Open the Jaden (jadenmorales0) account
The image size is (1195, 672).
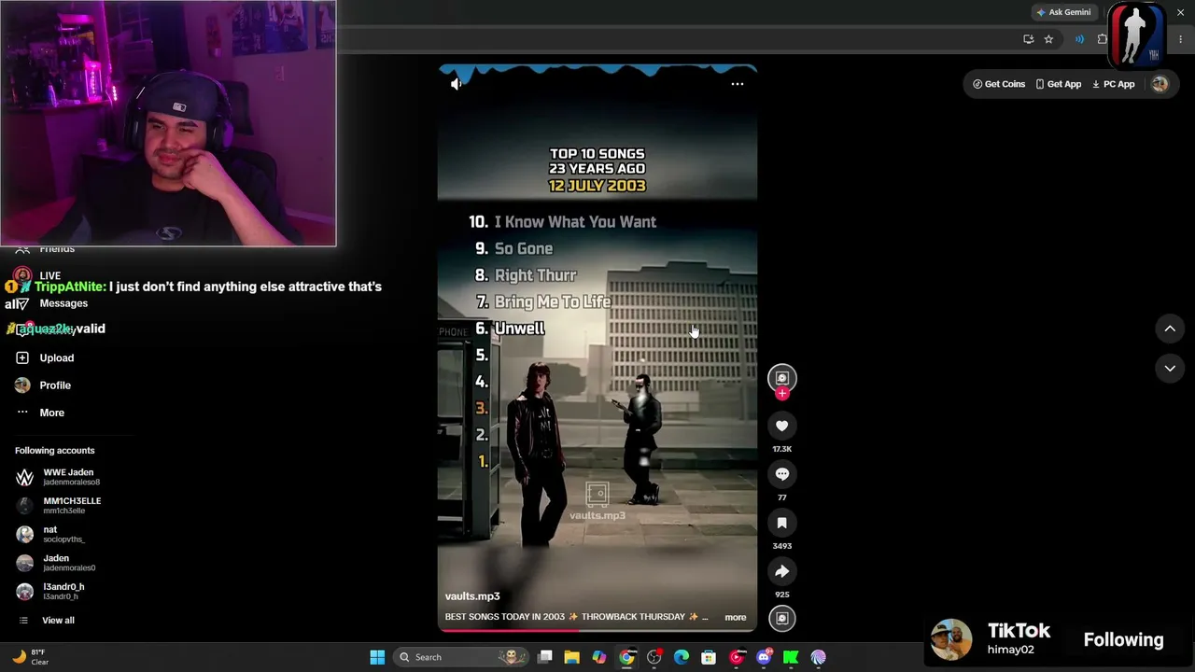(x=56, y=563)
